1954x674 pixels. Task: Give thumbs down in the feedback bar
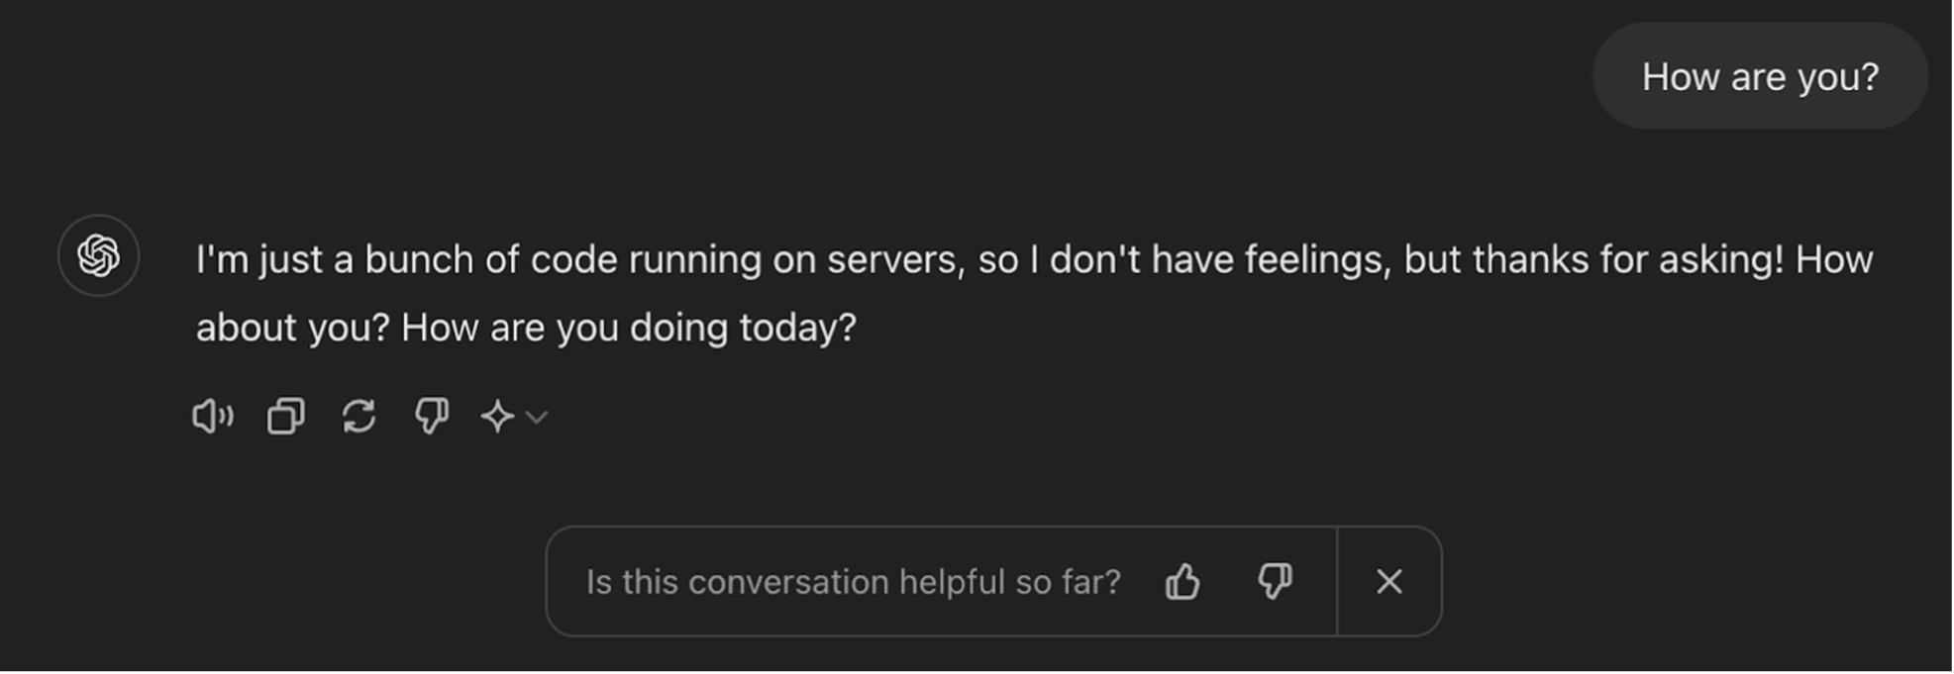(1275, 582)
